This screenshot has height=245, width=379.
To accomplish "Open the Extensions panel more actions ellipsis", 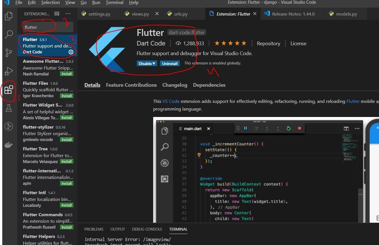I will click(68, 14).
